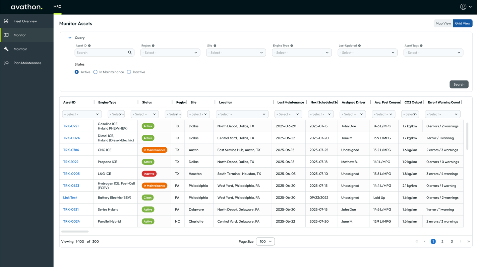
Task: Open the TRK-0786 asset link
Action: (71, 150)
